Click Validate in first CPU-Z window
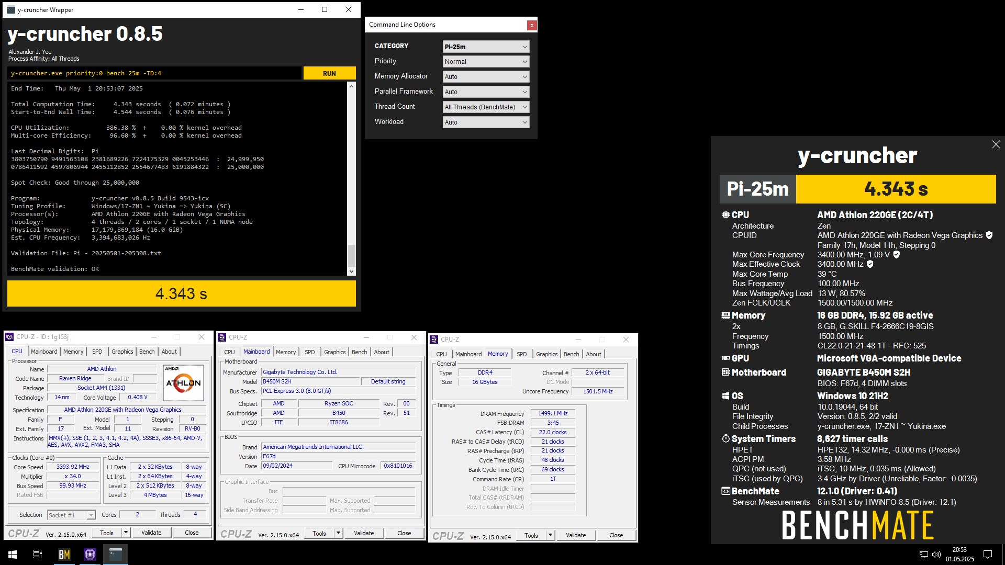Image resolution: width=1005 pixels, height=565 pixels. coord(151,533)
